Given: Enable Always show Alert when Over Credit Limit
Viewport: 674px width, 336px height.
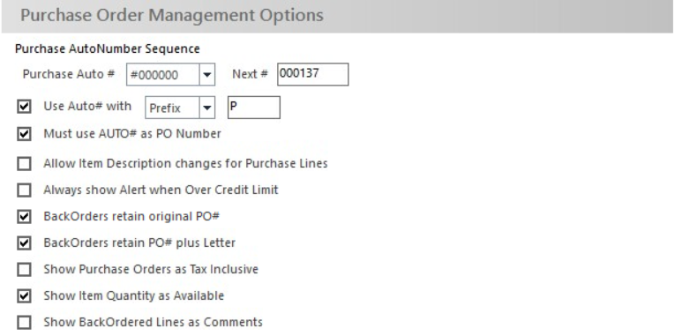Looking at the screenshot, I should tap(24, 190).
